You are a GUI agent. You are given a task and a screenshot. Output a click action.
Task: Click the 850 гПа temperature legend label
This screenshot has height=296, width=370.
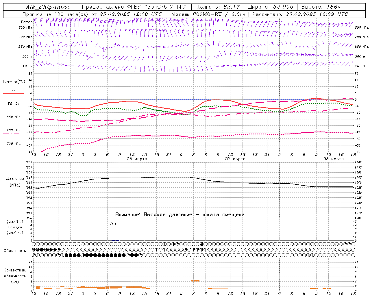click(x=14, y=117)
